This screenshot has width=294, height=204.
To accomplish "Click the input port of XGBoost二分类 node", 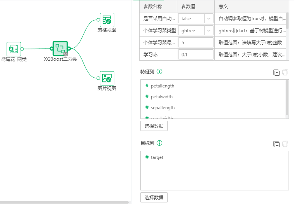I will pyautogui.click(x=51, y=49).
